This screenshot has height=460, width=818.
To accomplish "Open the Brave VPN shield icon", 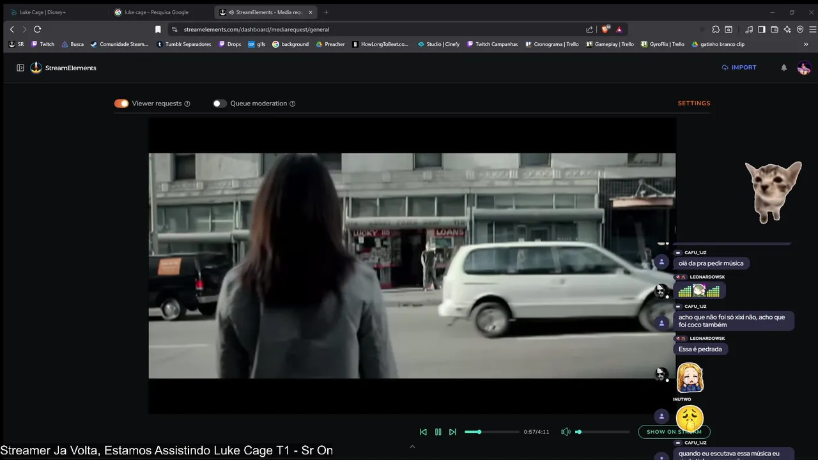I will (x=800, y=29).
